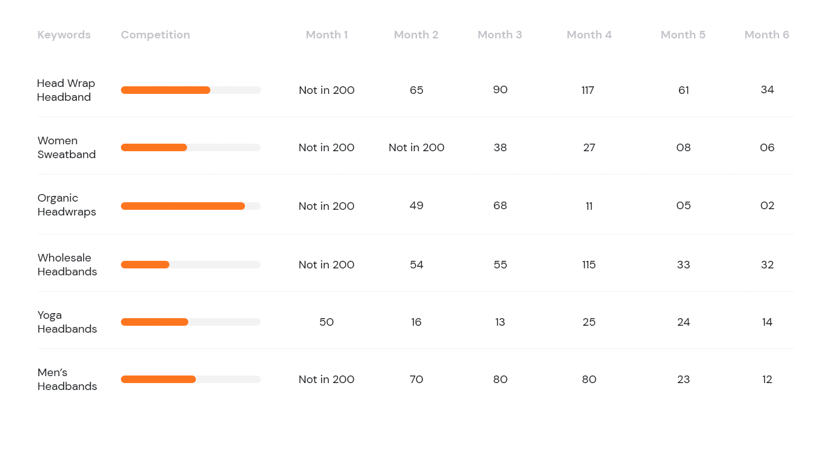Click Yoga Headbands competition bar

(191, 322)
